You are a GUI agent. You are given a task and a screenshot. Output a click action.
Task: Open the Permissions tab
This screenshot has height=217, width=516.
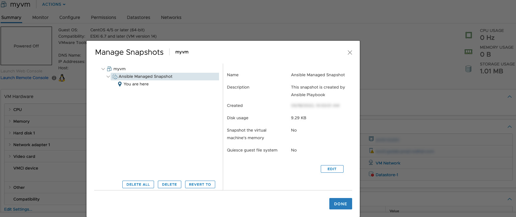(x=103, y=17)
